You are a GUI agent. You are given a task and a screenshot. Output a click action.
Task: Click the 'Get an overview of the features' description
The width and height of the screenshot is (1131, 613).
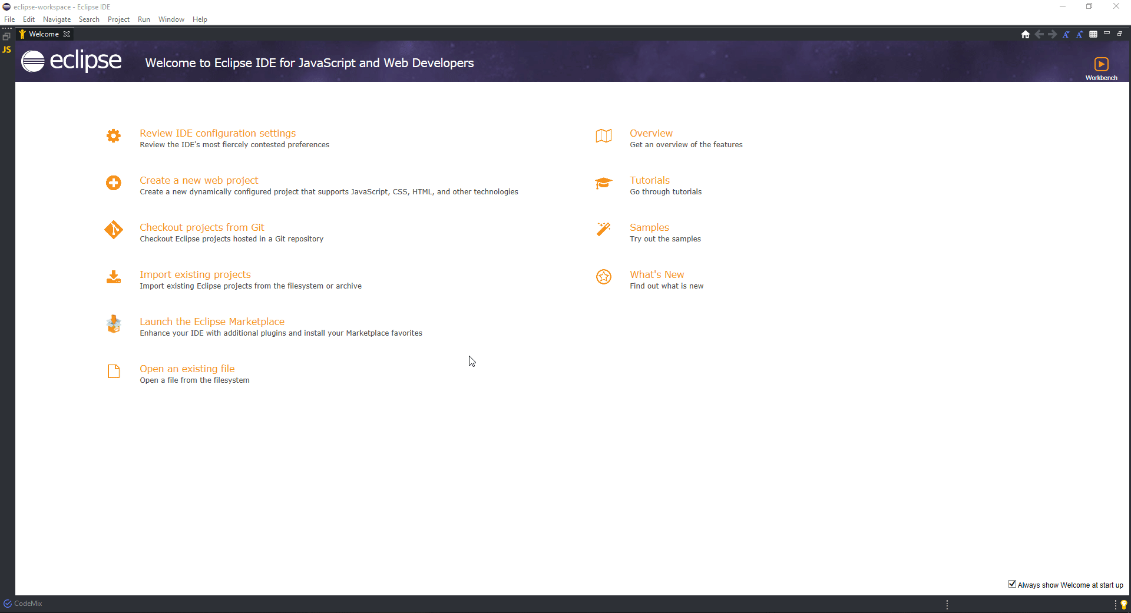686,145
